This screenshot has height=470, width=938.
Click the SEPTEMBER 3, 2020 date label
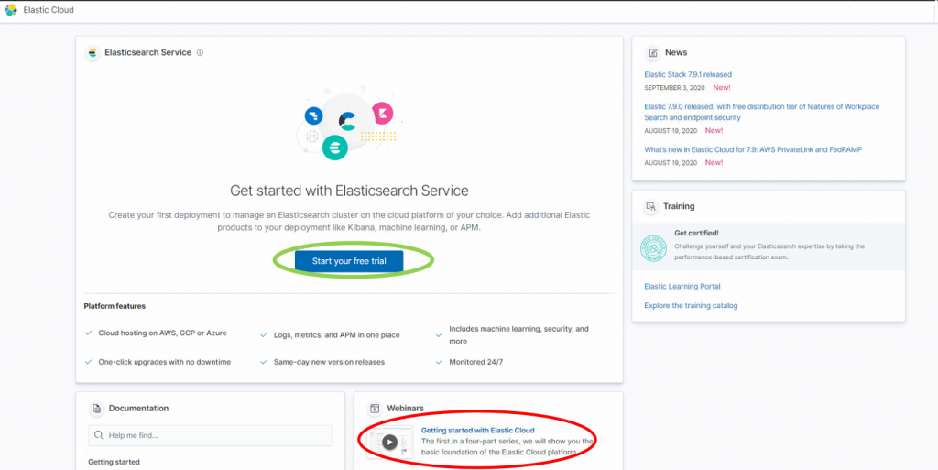tap(674, 88)
